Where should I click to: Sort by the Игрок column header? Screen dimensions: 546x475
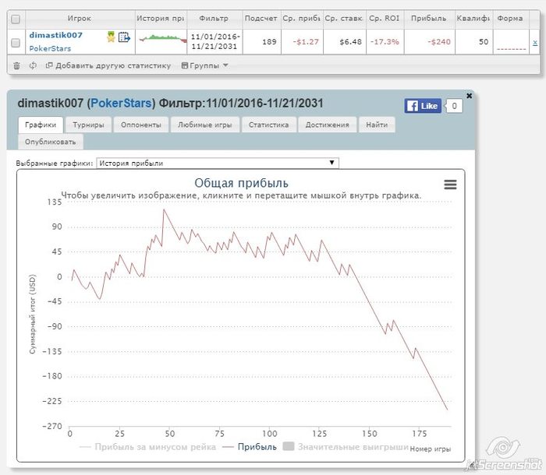click(80, 19)
